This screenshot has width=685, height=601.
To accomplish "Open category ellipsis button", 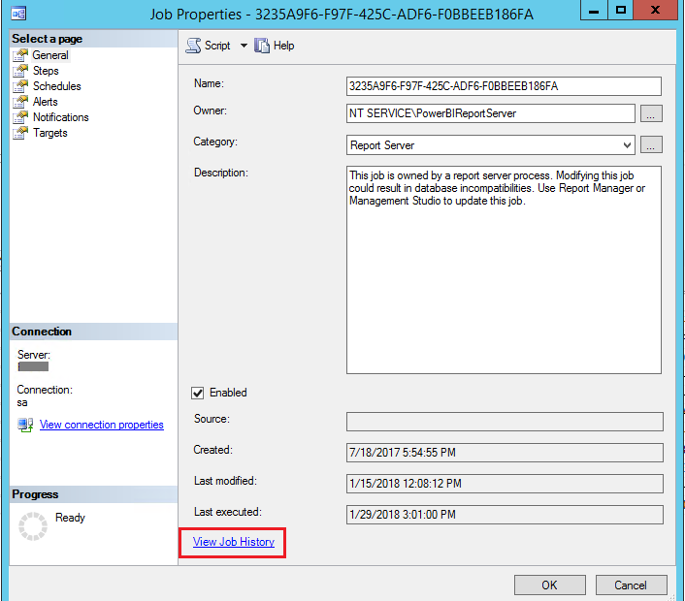I will click(651, 144).
